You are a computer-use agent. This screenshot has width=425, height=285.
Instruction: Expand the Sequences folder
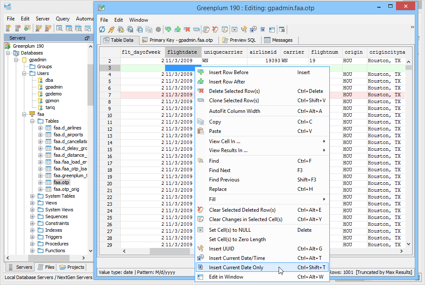[32, 216]
